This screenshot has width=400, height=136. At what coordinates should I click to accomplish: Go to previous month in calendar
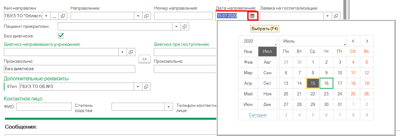(353, 41)
